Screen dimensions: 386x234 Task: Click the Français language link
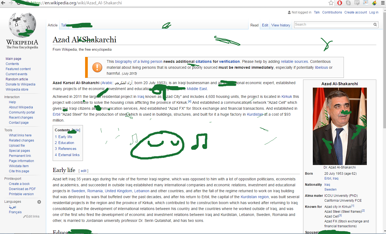tap(15, 212)
